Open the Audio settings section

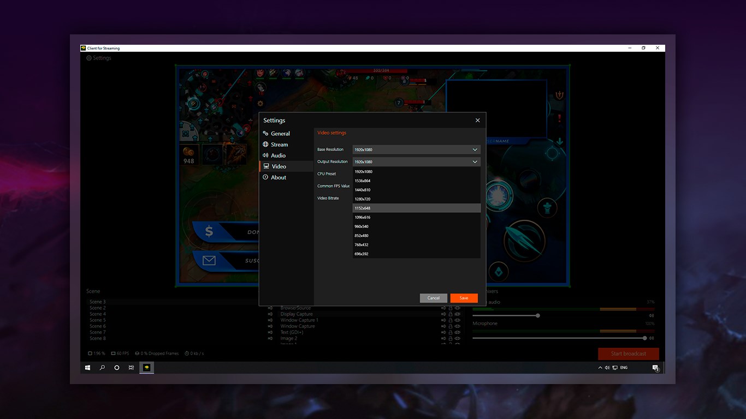pos(286,155)
